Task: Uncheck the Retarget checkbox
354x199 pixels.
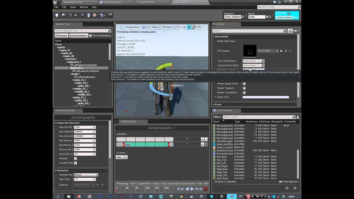Action: pyautogui.click(x=76, y=159)
